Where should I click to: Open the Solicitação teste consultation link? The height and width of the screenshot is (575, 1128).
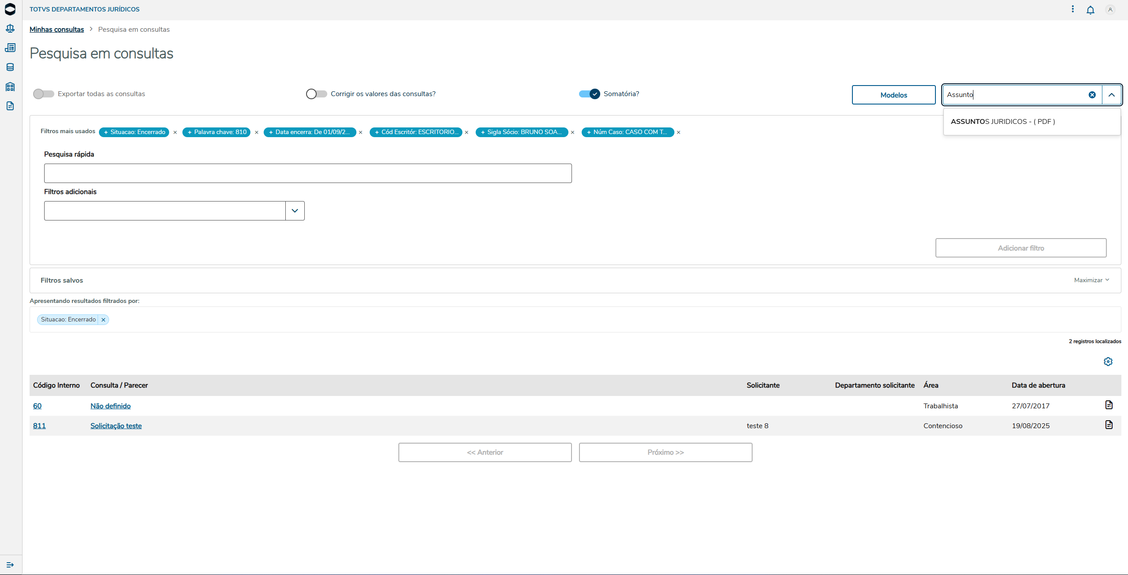(x=116, y=426)
